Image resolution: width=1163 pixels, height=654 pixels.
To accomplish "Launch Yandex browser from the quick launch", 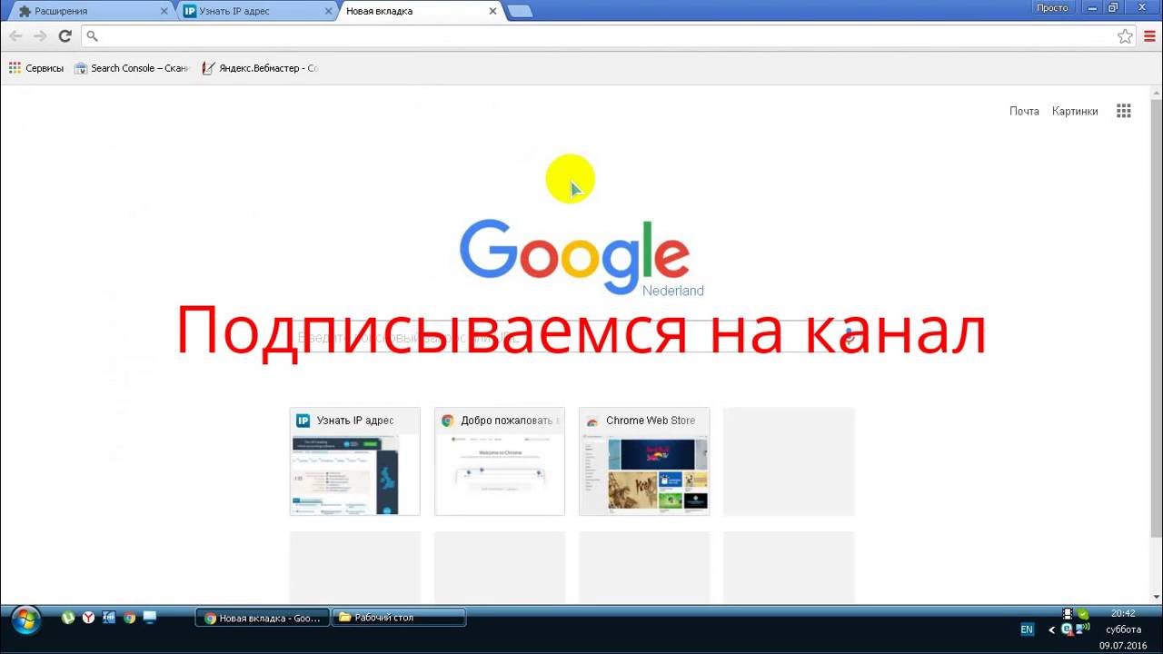I will [88, 618].
